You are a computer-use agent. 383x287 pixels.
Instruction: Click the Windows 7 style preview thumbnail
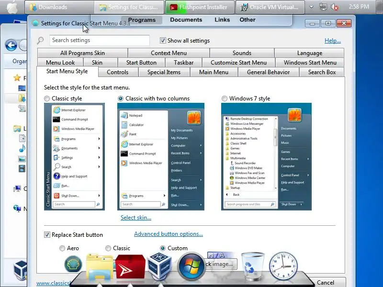266,156
